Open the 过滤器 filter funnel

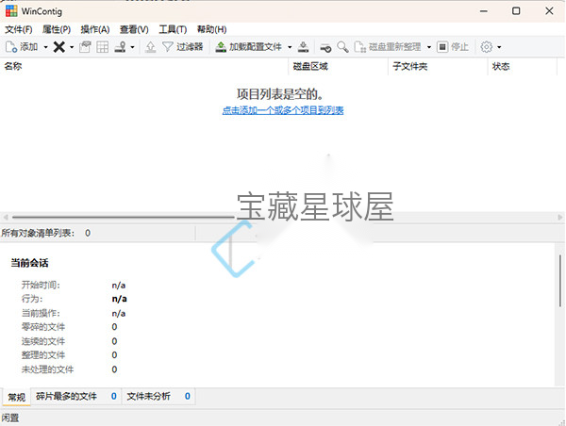pos(183,47)
